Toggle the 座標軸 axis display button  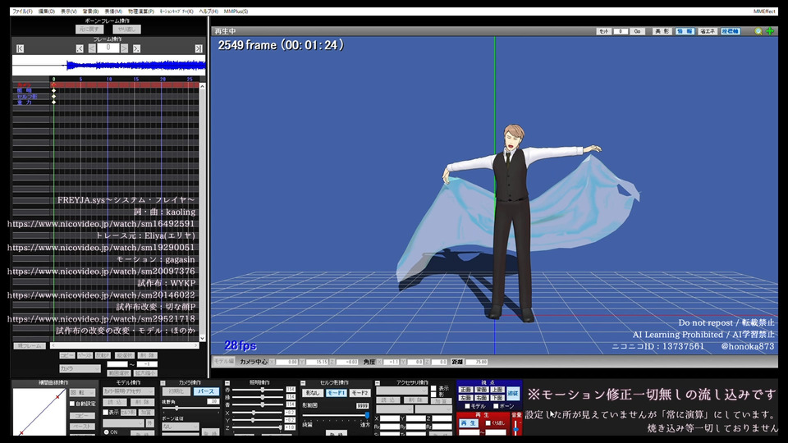(731, 31)
